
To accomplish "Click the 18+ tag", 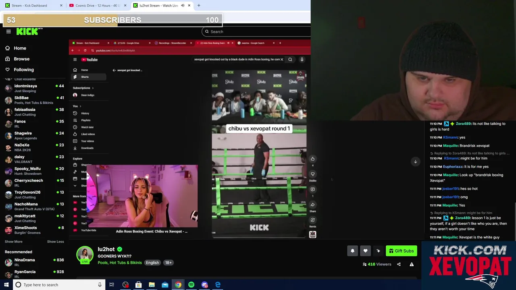I will click(168, 263).
